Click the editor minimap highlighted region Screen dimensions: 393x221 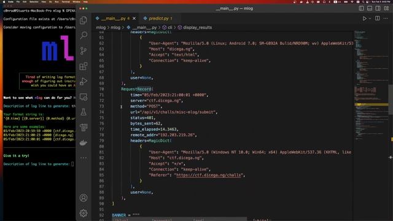click(x=371, y=104)
